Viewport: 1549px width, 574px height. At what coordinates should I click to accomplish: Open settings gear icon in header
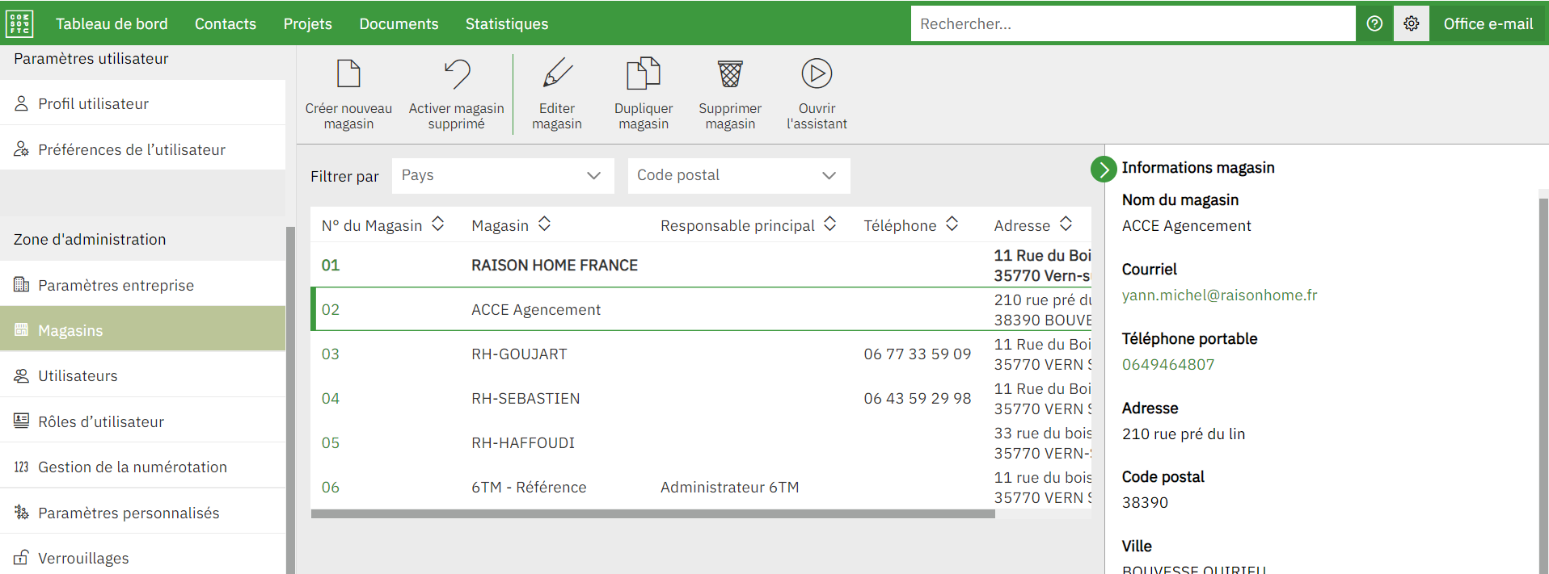pos(1412,23)
